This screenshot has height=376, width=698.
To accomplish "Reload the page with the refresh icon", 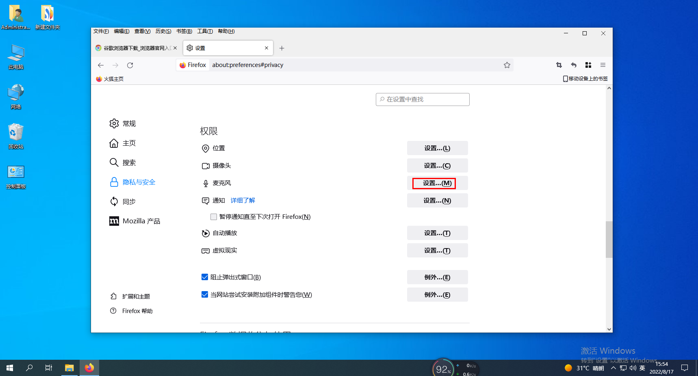I will point(130,65).
